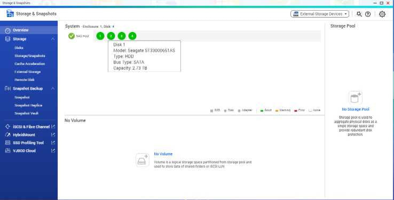Viewport: 394px width, 200px height.
Task: Open Snapshot Vault page
Action: (26, 114)
